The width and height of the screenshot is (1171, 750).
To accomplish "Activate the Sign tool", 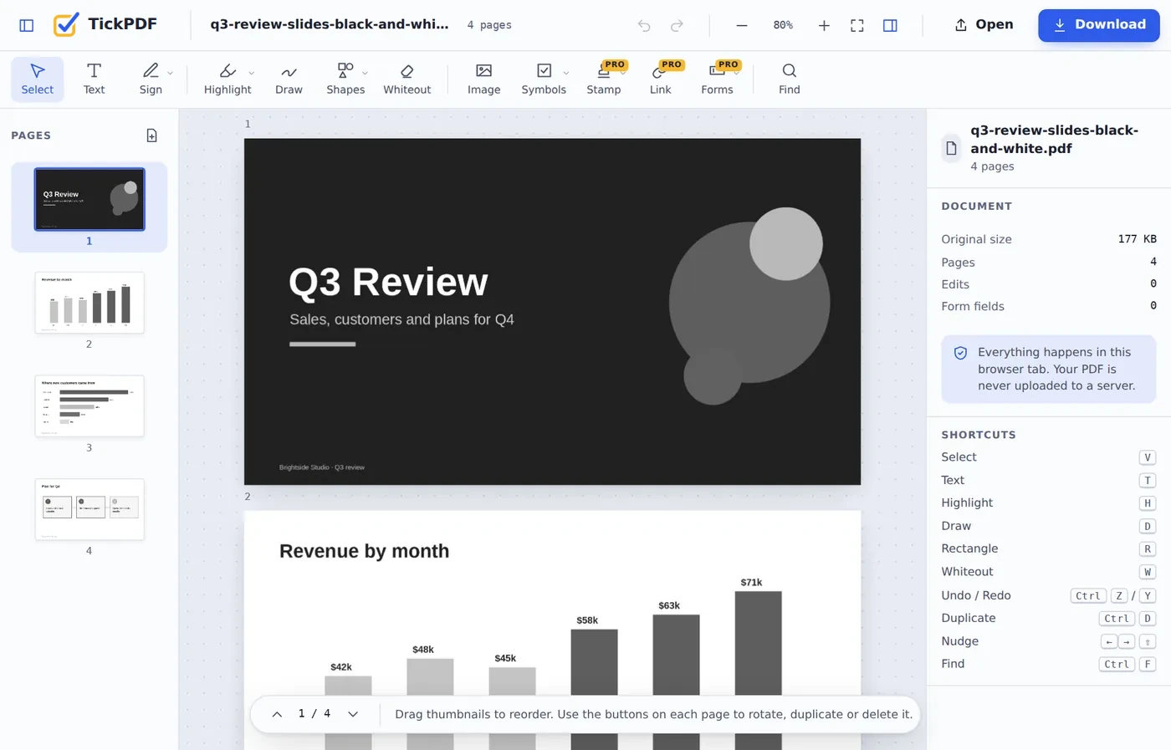I will [151, 79].
